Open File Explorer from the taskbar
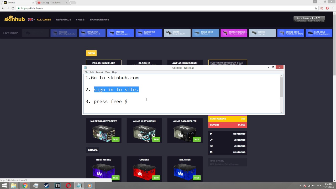Image resolution: width=336 pixels, height=189 pixels. (x=13, y=186)
